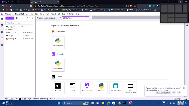
Task: Click the Runtime remaining status text
Action: [44, 99]
